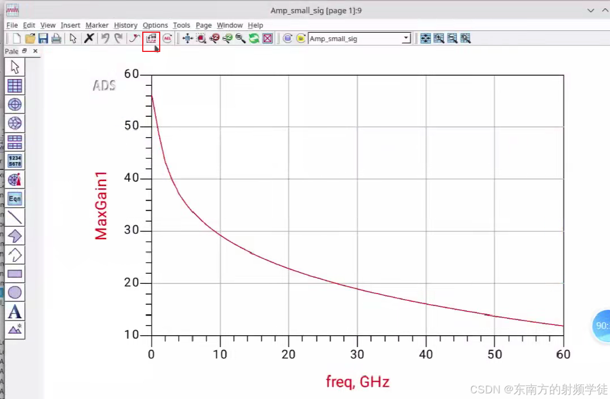
Task: Insert a polar plot from the palette
Action: tap(15, 104)
